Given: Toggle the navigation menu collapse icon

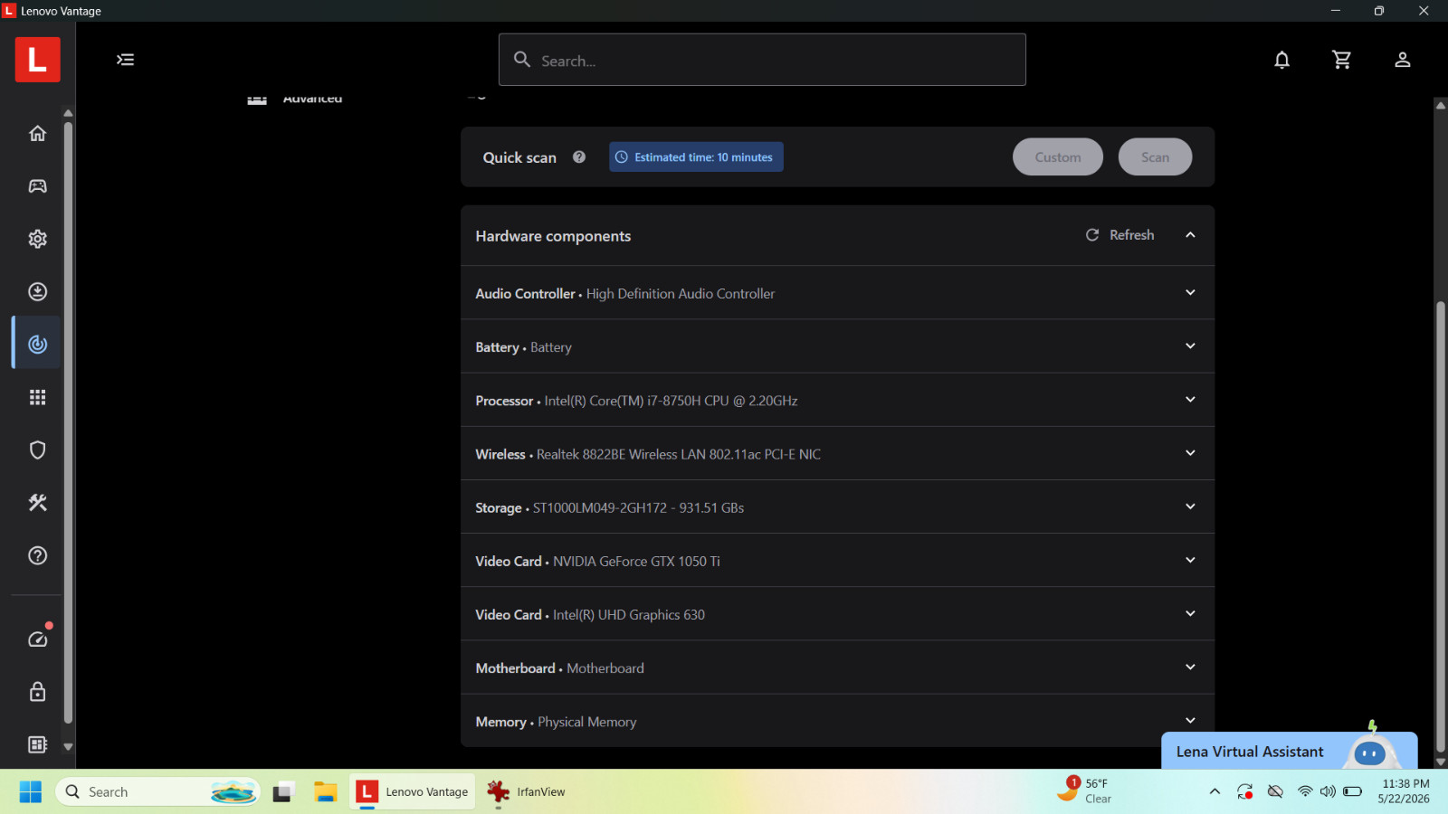Looking at the screenshot, I should pyautogui.click(x=125, y=60).
